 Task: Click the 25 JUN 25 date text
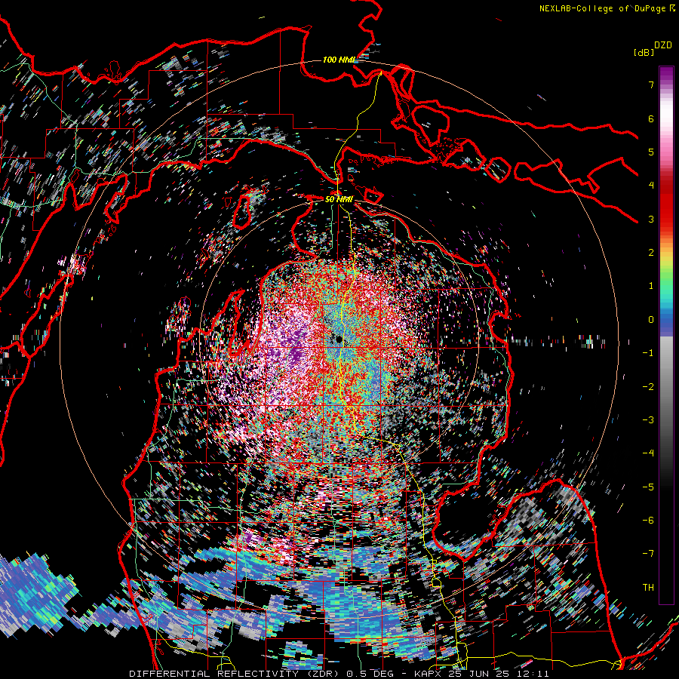pyautogui.click(x=478, y=674)
